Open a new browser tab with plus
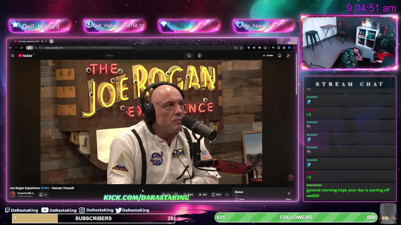401x225 pixels. (x=51, y=41)
